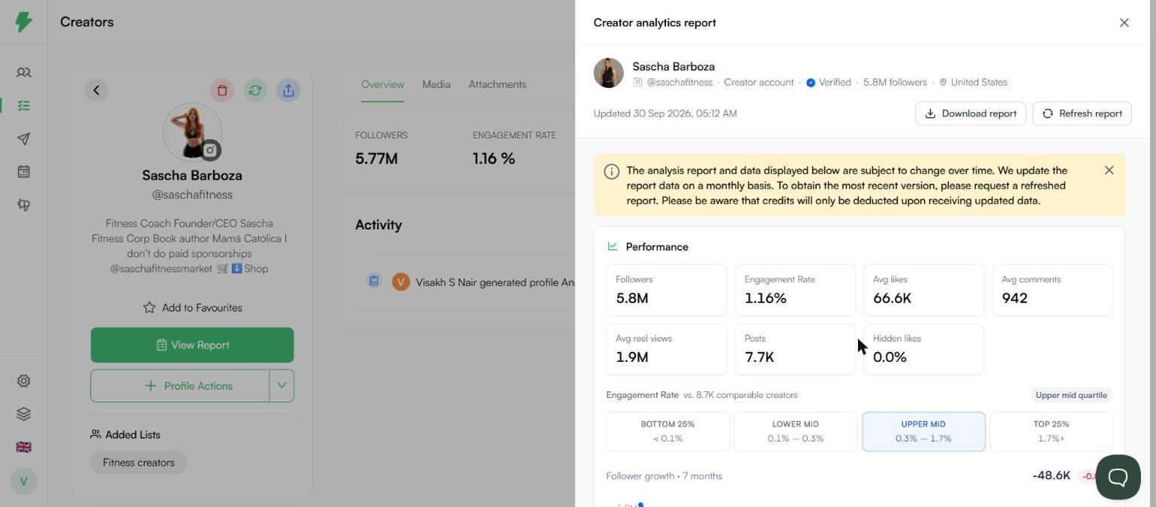
Task: Click @saschafitness handle on the profile card
Action: [192, 195]
